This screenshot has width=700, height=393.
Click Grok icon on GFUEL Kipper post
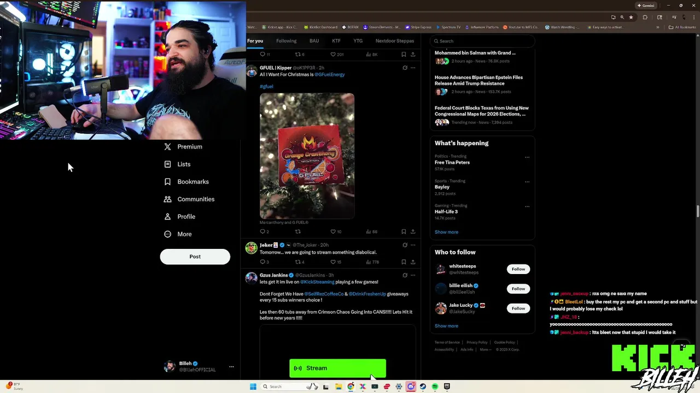tap(405, 68)
